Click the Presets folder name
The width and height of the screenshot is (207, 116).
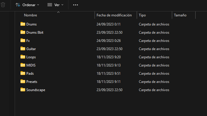[x=32, y=82]
